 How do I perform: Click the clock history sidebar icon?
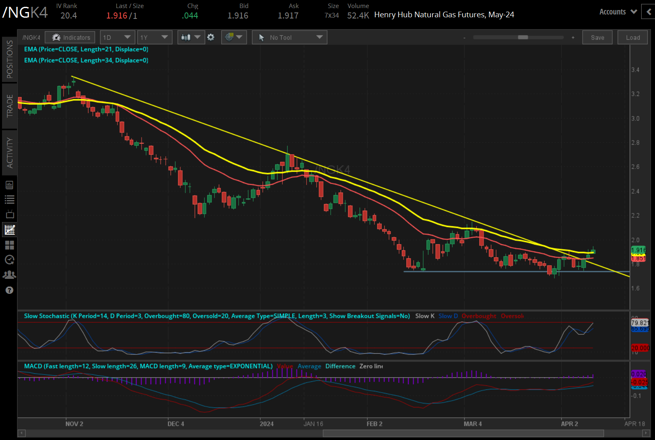click(10, 260)
